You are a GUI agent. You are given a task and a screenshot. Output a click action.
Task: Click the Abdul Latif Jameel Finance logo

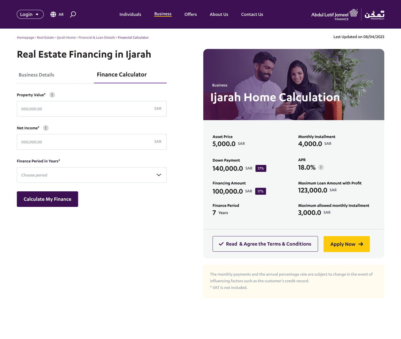(x=334, y=14)
